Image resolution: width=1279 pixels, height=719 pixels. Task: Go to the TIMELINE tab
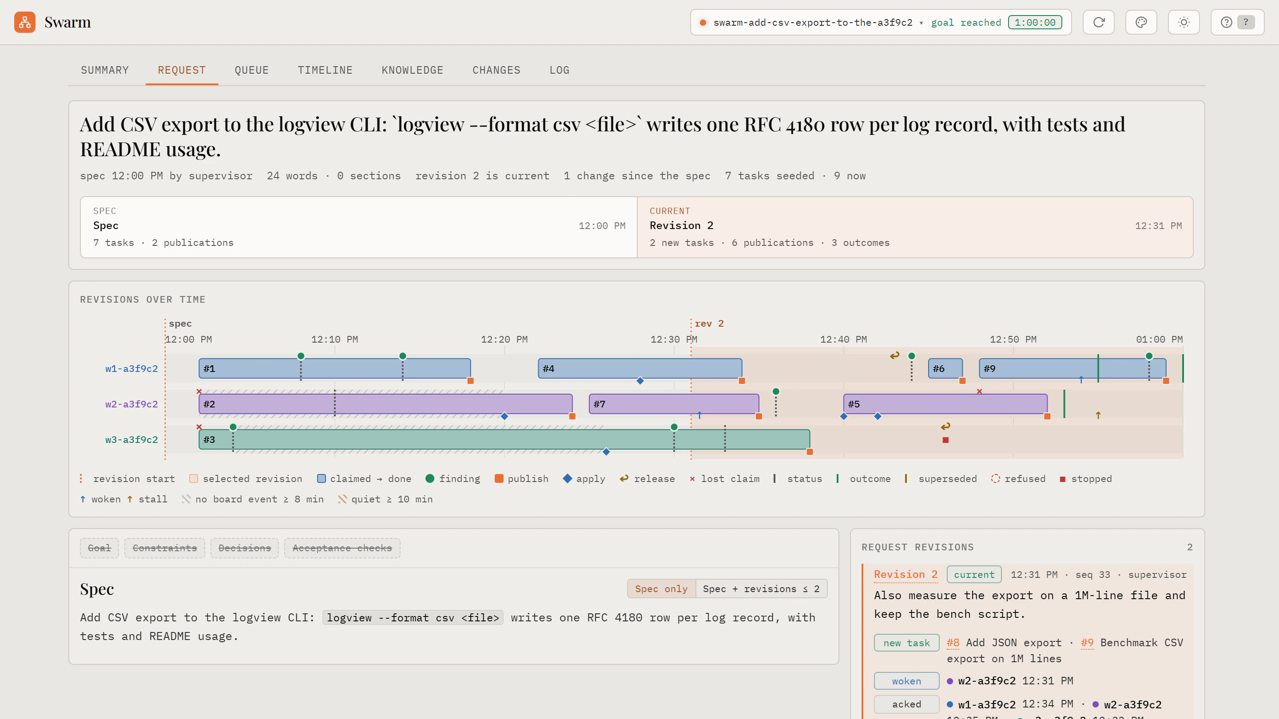tap(325, 70)
